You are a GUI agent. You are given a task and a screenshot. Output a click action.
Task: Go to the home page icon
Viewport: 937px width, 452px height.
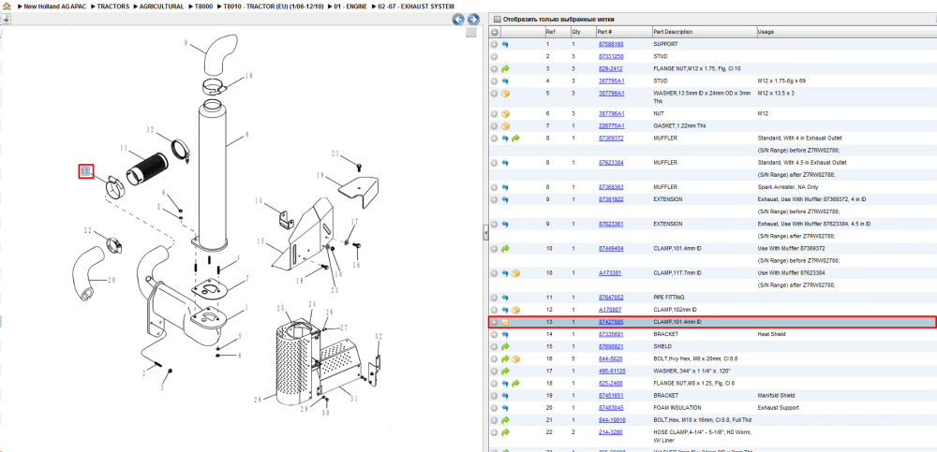pos(6,6)
